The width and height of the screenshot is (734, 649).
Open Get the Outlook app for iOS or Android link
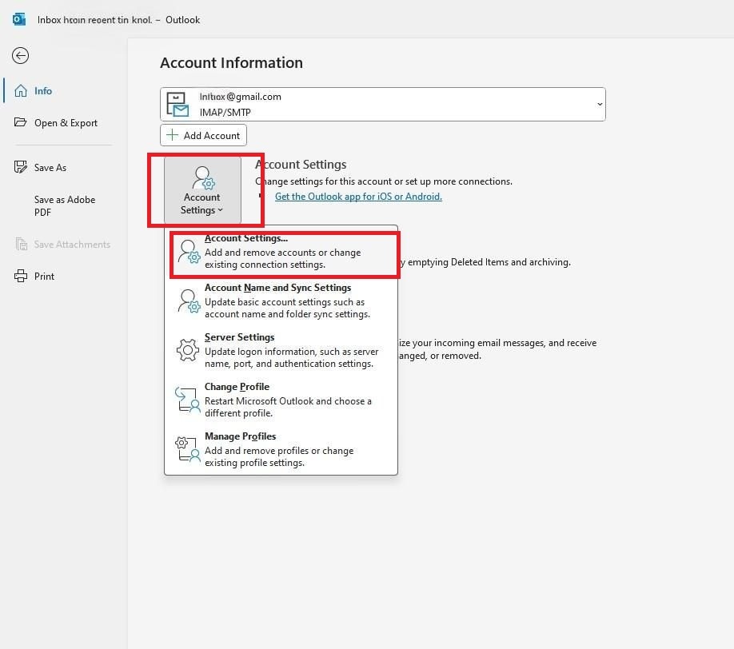point(358,197)
